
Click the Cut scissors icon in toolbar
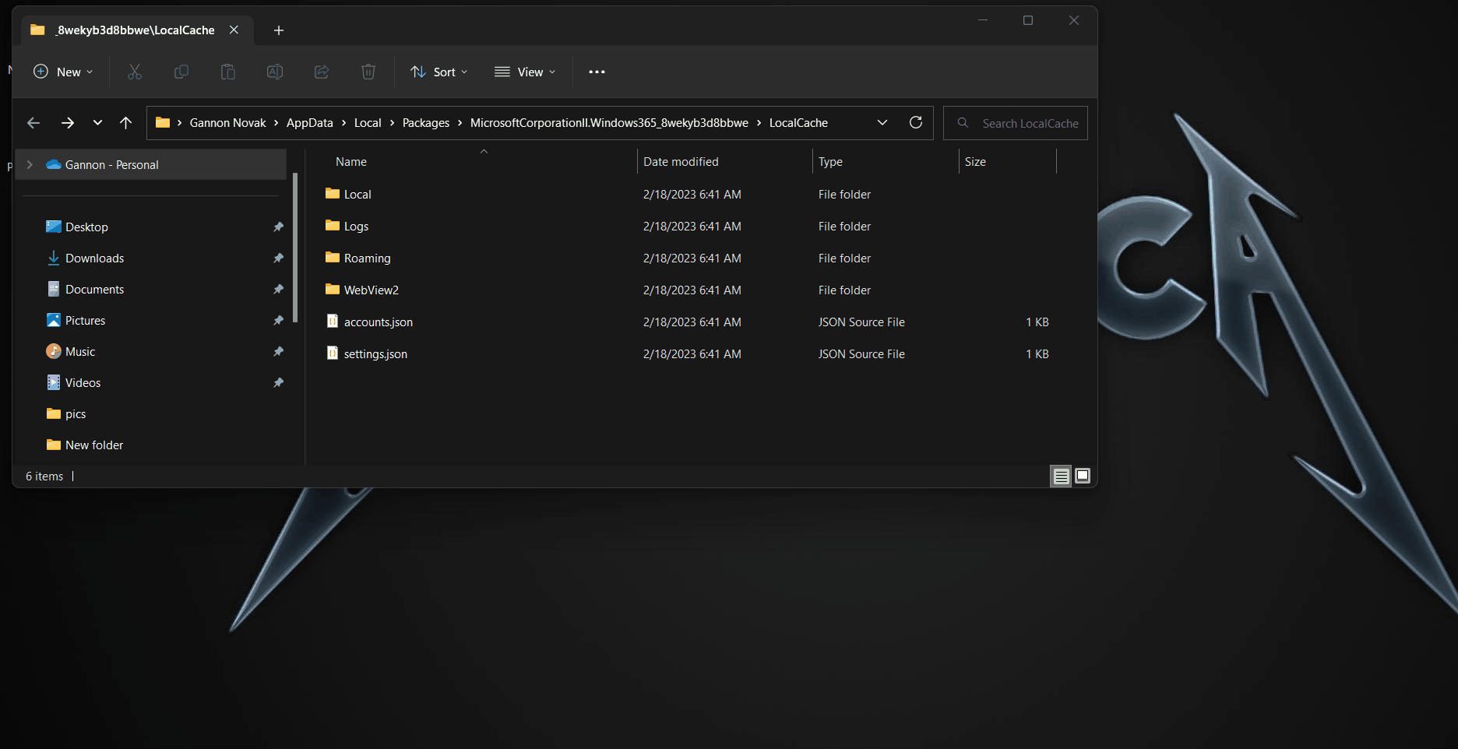135,72
